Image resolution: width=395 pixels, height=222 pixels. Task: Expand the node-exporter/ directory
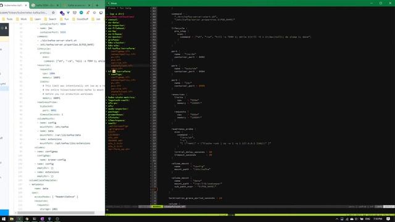(x=117, y=109)
